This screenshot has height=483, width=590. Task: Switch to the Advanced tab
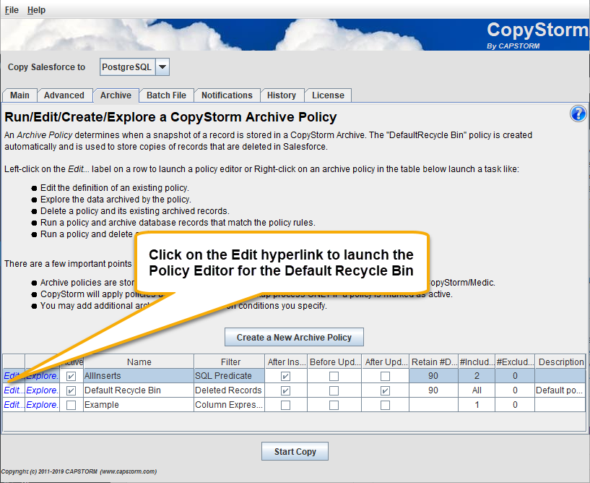[x=64, y=95]
